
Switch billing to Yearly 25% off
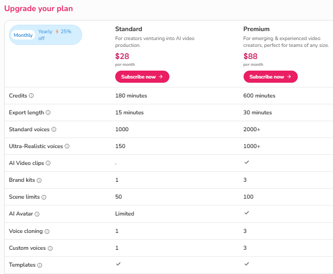(x=55, y=35)
